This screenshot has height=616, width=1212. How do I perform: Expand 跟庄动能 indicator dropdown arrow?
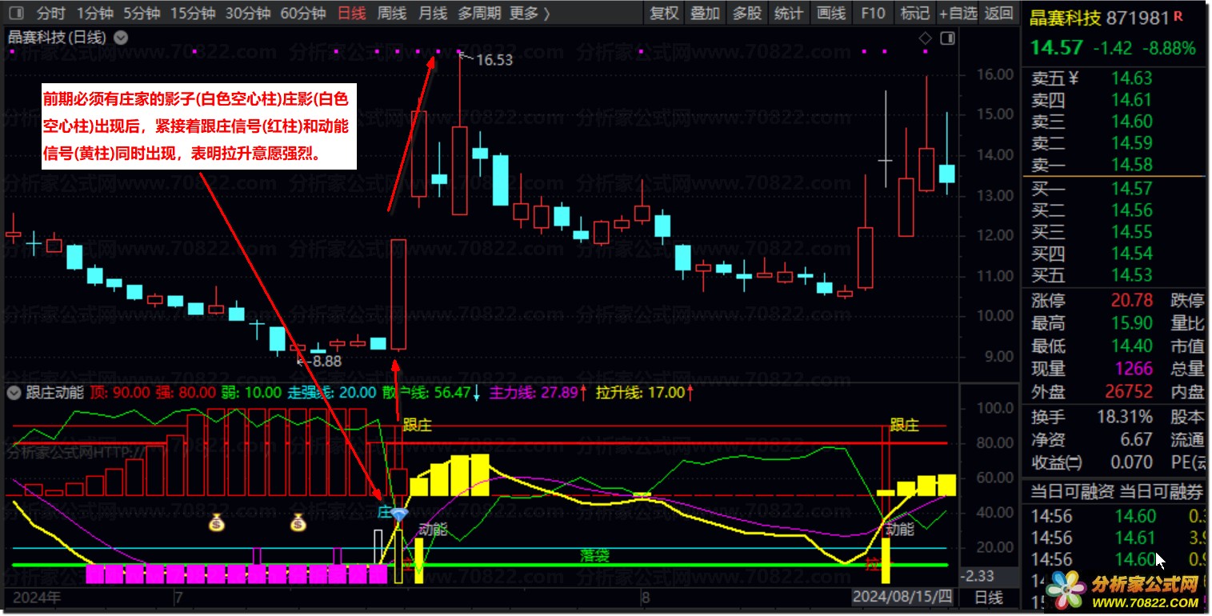pos(14,392)
